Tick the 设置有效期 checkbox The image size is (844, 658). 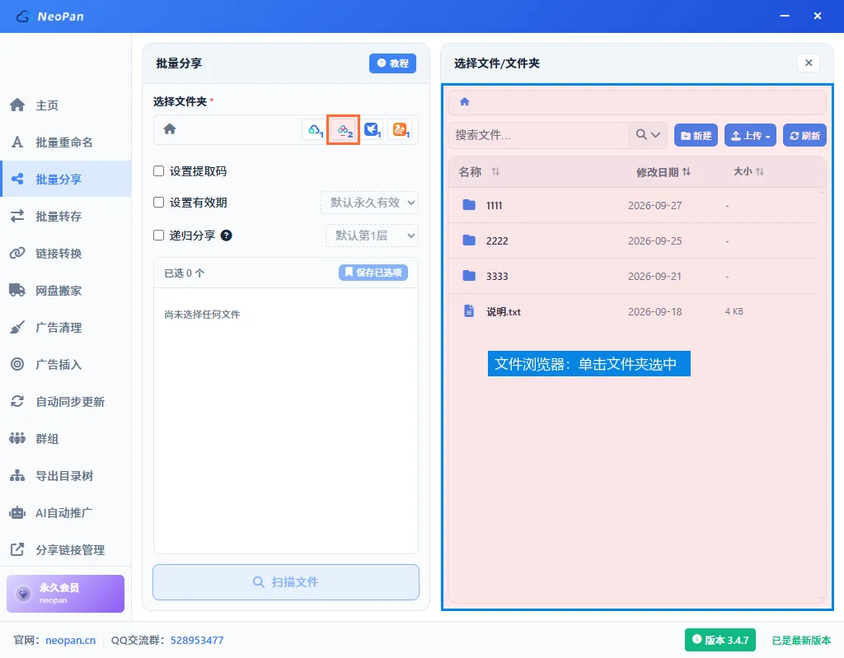(x=159, y=203)
